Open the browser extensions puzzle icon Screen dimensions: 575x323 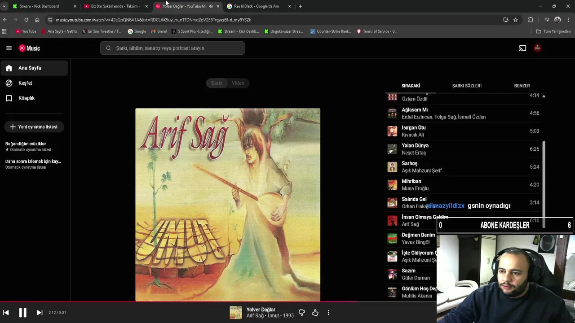[531, 20]
